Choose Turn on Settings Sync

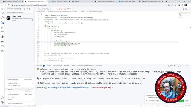[19, 86]
